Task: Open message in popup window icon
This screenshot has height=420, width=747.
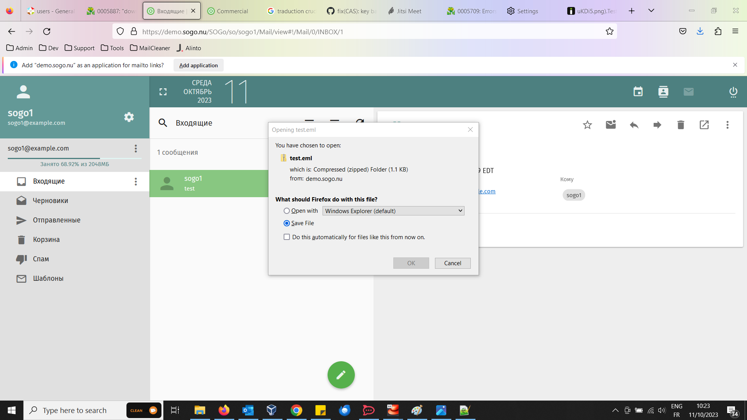Action: click(704, 125)
